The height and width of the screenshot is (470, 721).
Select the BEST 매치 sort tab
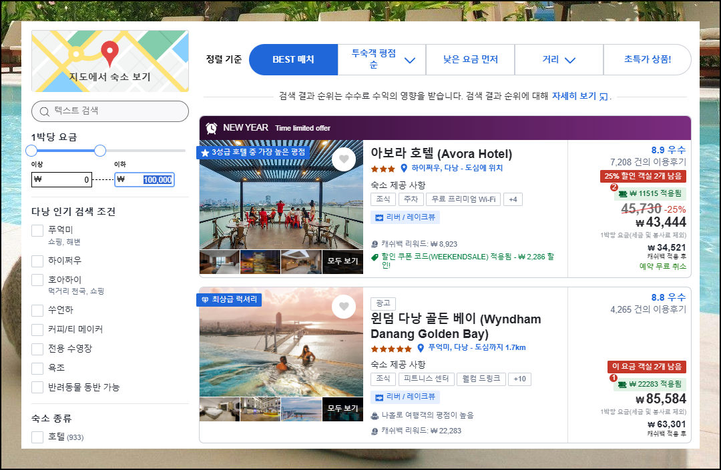(x=293, y=60)
